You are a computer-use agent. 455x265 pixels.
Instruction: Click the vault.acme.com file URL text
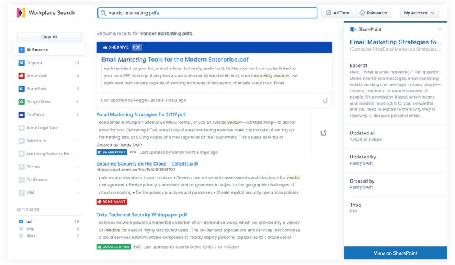(x=136, y=170)
